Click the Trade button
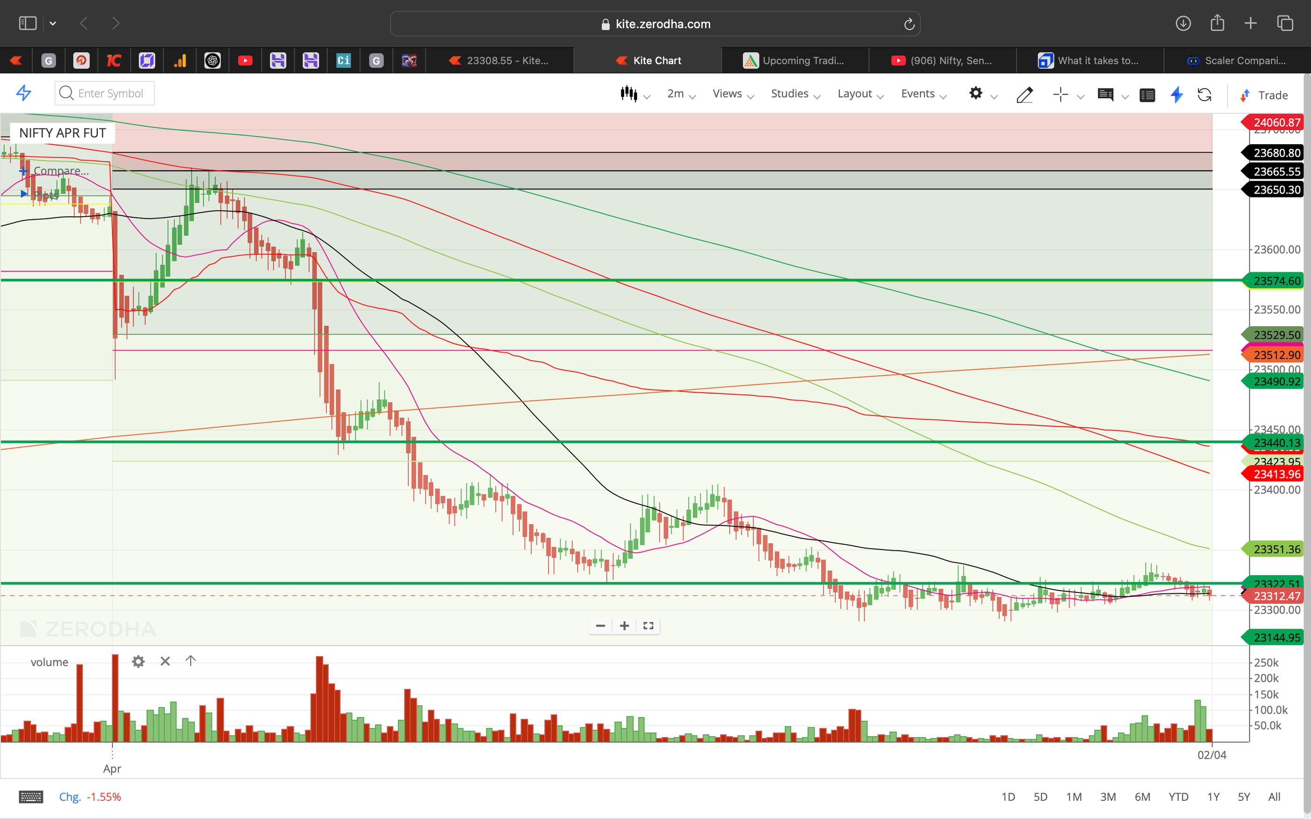The height and width of the screenshot is (819, 1311). (x=1264, y=95)
